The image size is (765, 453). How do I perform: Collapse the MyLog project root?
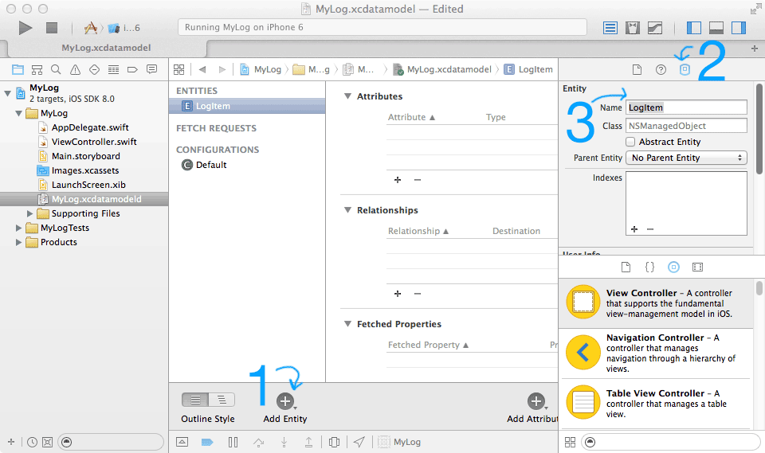7,92
